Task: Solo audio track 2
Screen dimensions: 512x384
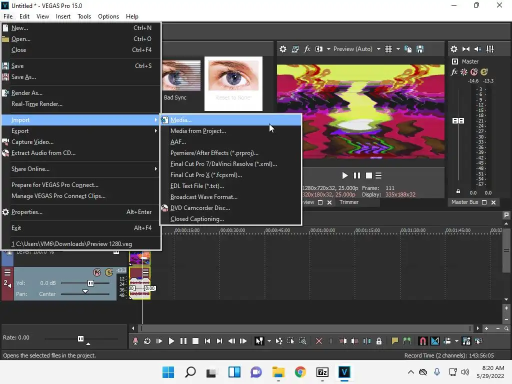Action: pos(108,272)
